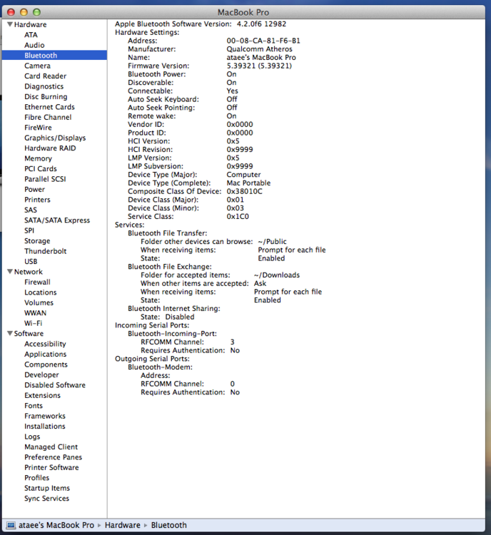Open Applications list in sidebar
491x535 pixels.
[46, 354]
